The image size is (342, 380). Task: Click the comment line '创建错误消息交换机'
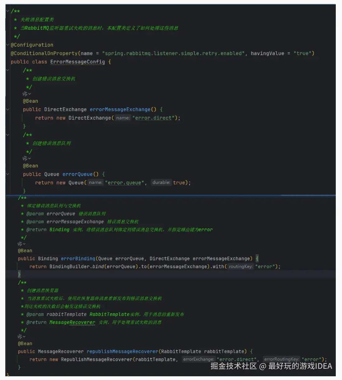click(54, 79)
